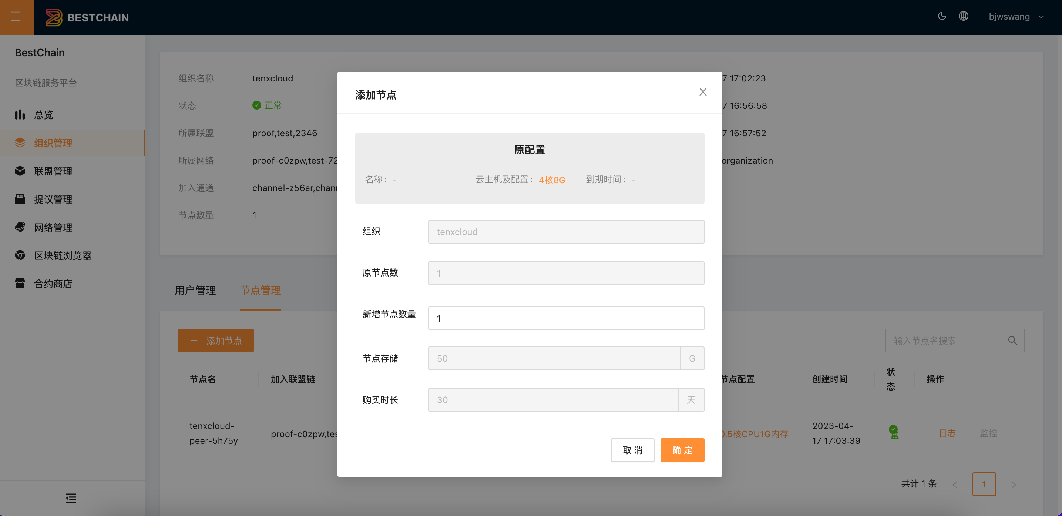Open language globe icon
Image resolution: width=1062 pixels, height=516 pixels.
coord(963,17)
